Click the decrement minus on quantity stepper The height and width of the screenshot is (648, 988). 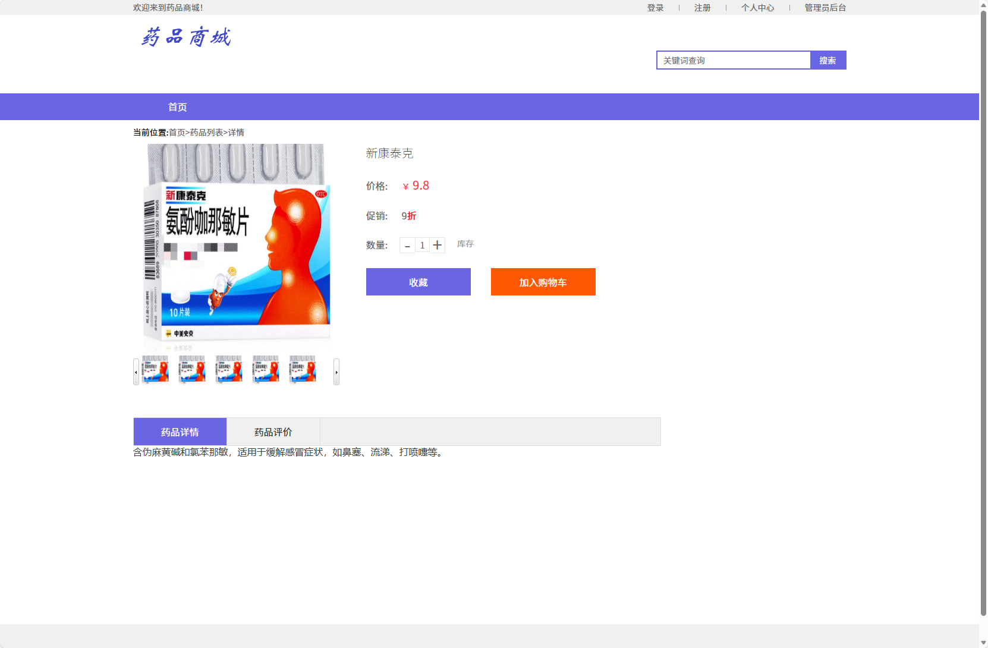[407, 245]
